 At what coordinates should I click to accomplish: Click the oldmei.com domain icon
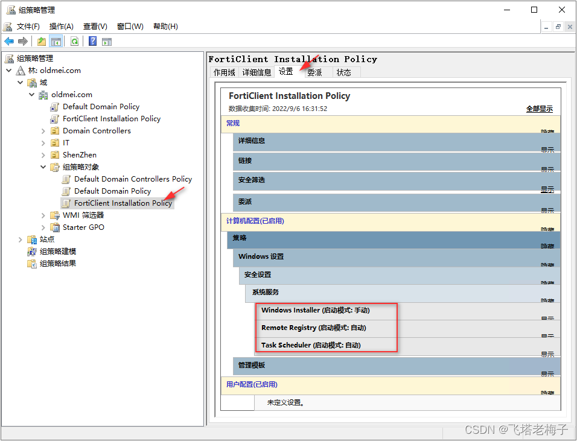[43, 95]
